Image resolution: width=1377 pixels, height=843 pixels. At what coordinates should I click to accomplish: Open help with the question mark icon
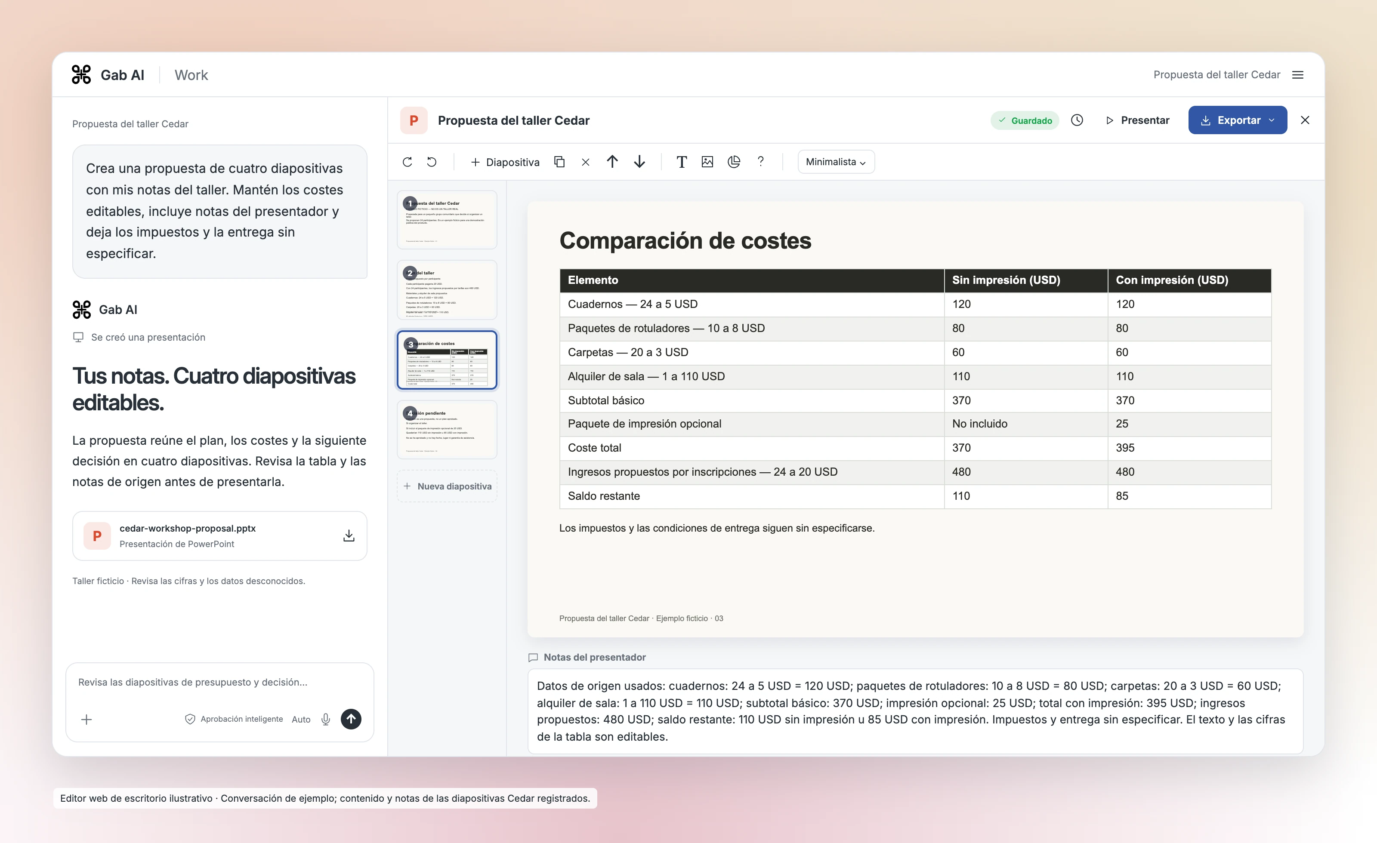pyautogui.click(x=760, y=162)
